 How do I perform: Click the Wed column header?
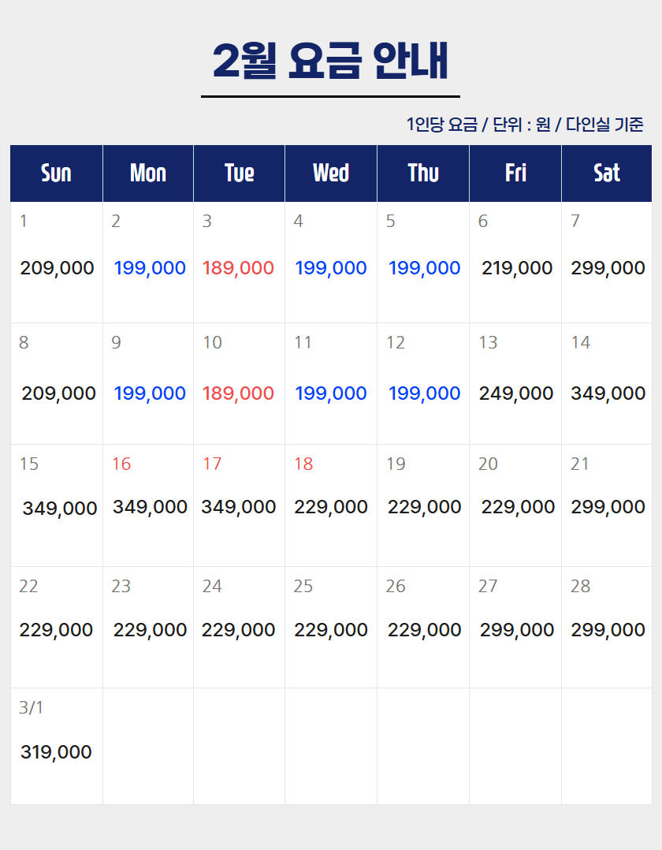click(x=331, y=173)
